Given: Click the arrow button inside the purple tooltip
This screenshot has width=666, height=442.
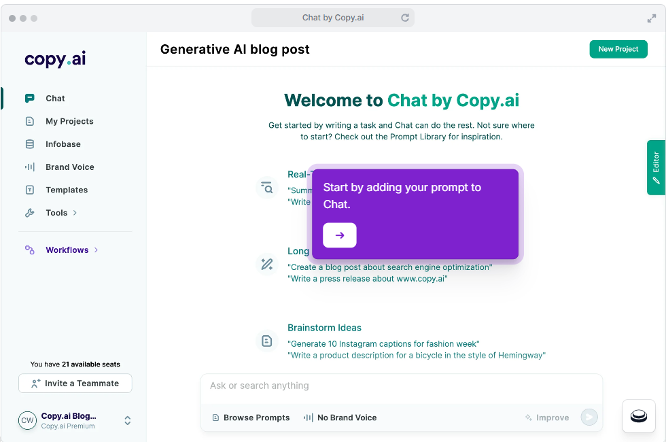Looking at the screenshot, I should click(x=338, y=235).
